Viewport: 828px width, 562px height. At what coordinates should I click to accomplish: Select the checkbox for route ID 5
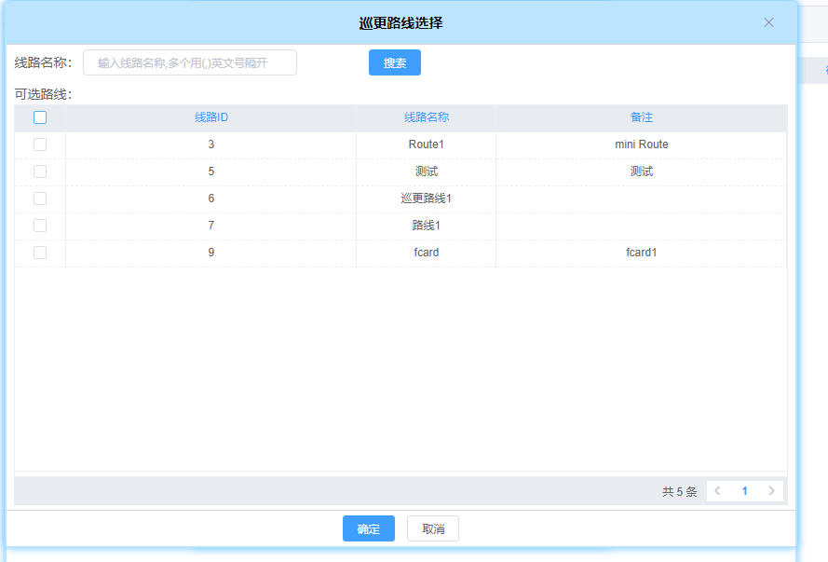click(x=40, y=171)
